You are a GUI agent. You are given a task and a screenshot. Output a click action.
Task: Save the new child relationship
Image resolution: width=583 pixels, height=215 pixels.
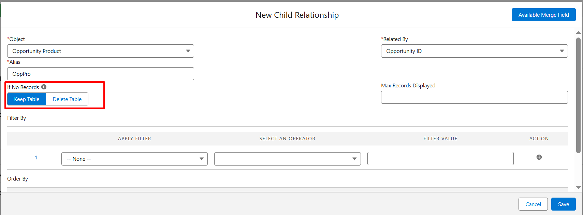click(563, 204)
